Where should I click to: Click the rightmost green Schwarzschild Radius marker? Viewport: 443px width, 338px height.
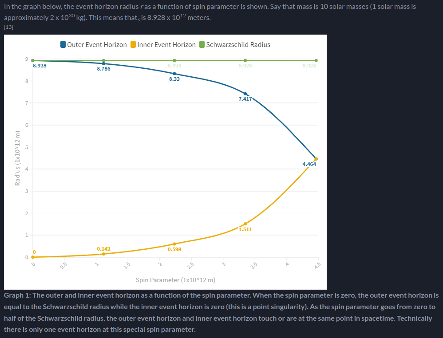click(x=316, y=60)
